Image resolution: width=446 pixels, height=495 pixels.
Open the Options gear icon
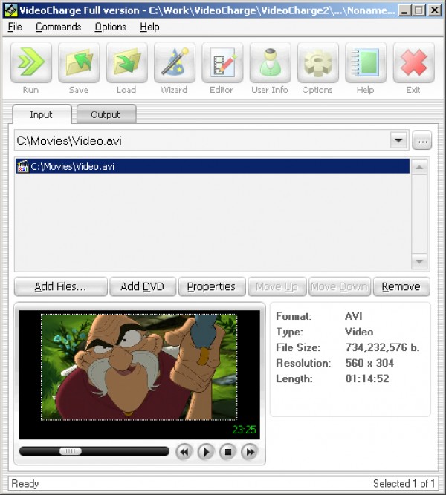(318, 62)
